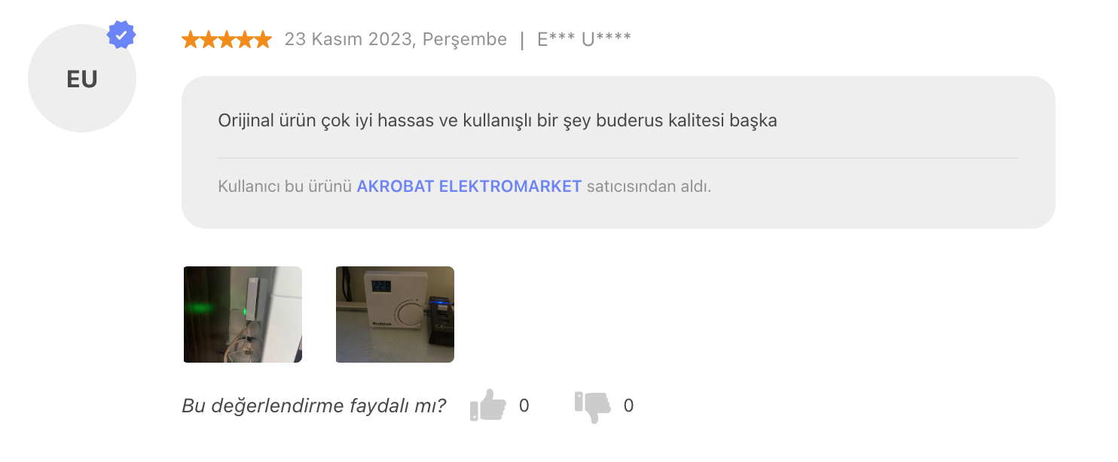Click the blue verified purchase badge
The height and width of the screenshot is (462, 1118).
coord(121,35)
